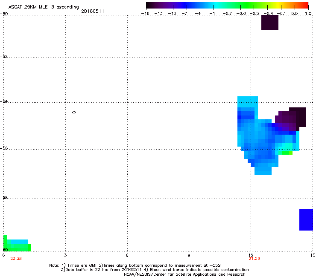
Task: Click the solid blue rectangle near the right edge
Action: point(306,219)
